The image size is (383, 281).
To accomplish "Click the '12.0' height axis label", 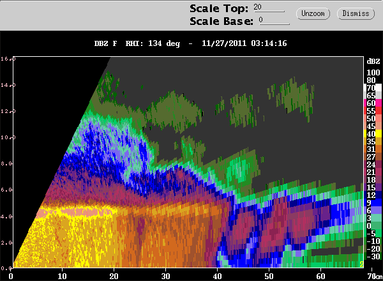I will pos(7,111).
